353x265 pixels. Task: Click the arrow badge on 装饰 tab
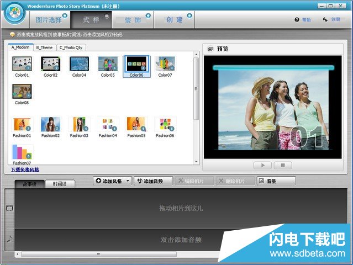pos(148,15)
